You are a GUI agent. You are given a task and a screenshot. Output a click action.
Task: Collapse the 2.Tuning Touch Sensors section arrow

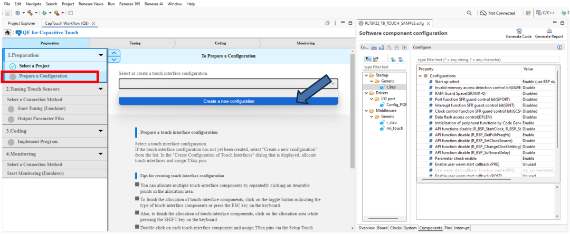[101, 89]
